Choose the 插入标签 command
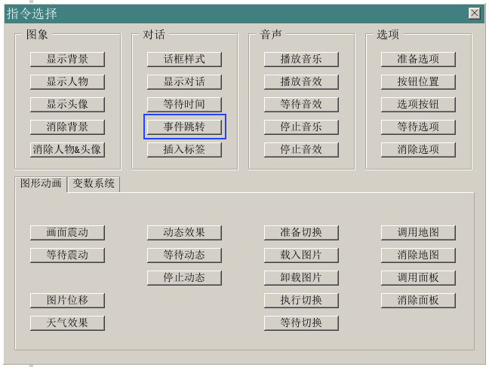489x367 pixels. coord(184,149)
